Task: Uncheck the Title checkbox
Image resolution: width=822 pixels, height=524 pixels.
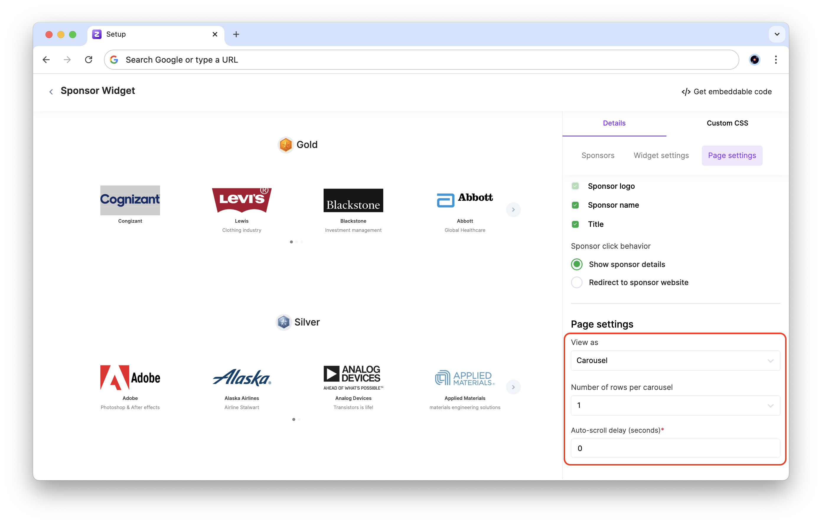Action: coord(575,224)
